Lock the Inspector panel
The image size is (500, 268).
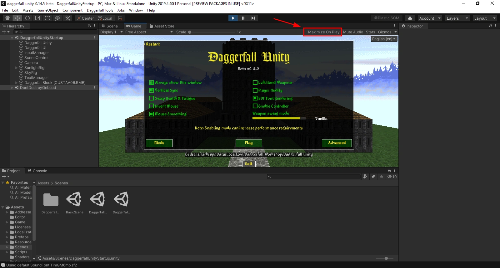click(491, 26)
